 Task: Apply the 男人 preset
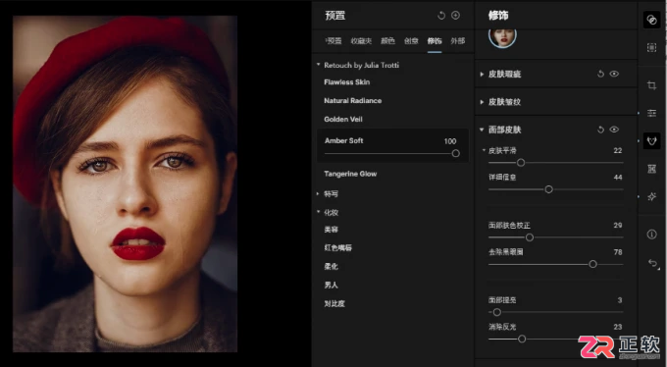click(x=331, y=286)
